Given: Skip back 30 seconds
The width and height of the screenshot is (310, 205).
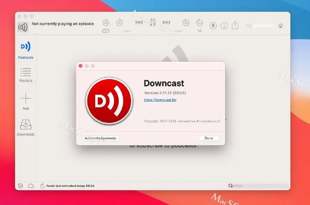Looking at the screenshot, I should pos(106,23).
